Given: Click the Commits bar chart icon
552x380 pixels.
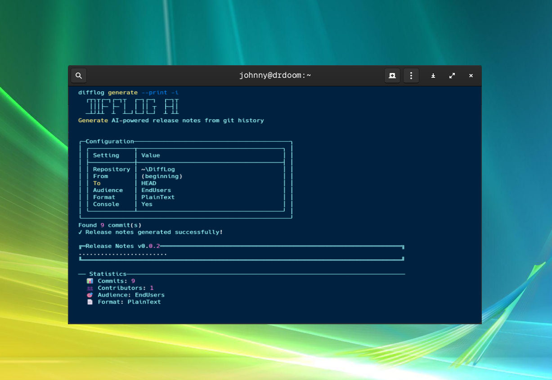Looking at the screenshot, I should click(x=90, y=281).
